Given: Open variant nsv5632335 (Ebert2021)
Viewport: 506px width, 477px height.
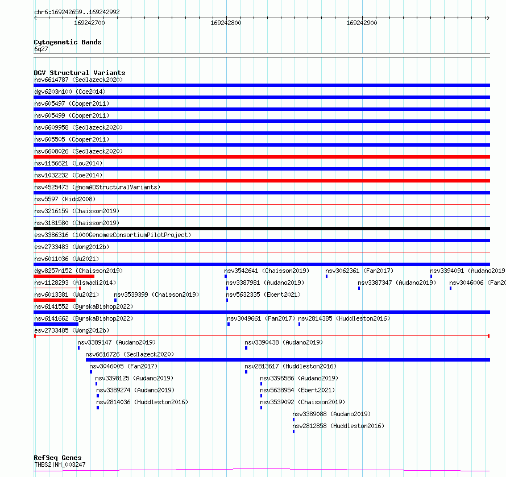Looking at the screenshot, I should (x=263, y=295).
